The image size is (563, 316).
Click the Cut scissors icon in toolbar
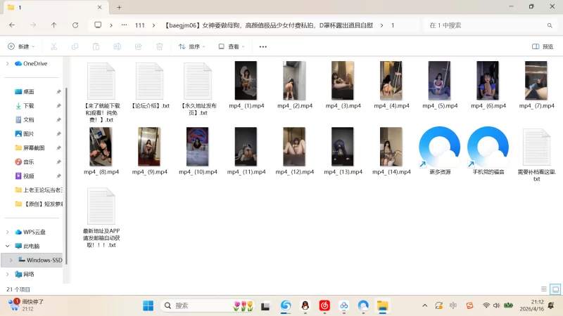click(x=53, y=46)
